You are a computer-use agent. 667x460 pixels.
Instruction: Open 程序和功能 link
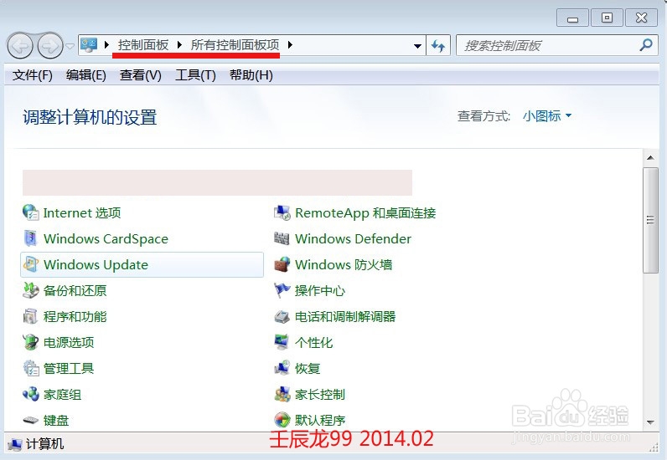tap(75, 316)
